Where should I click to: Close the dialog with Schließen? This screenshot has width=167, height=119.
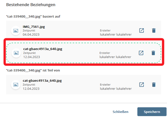tap(120, 112)
